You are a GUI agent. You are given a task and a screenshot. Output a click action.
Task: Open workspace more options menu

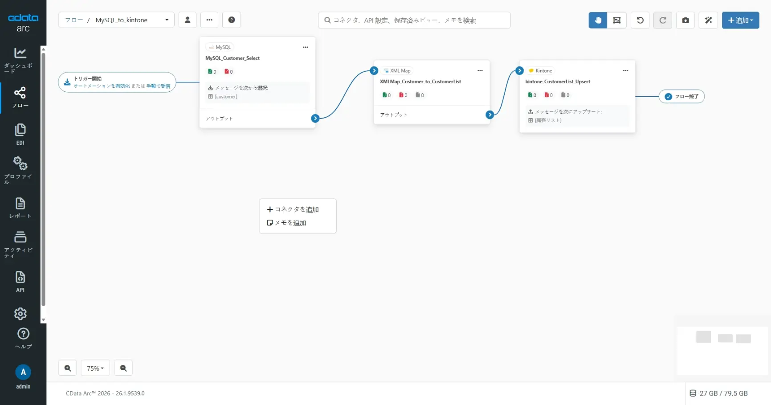point(209,20)
